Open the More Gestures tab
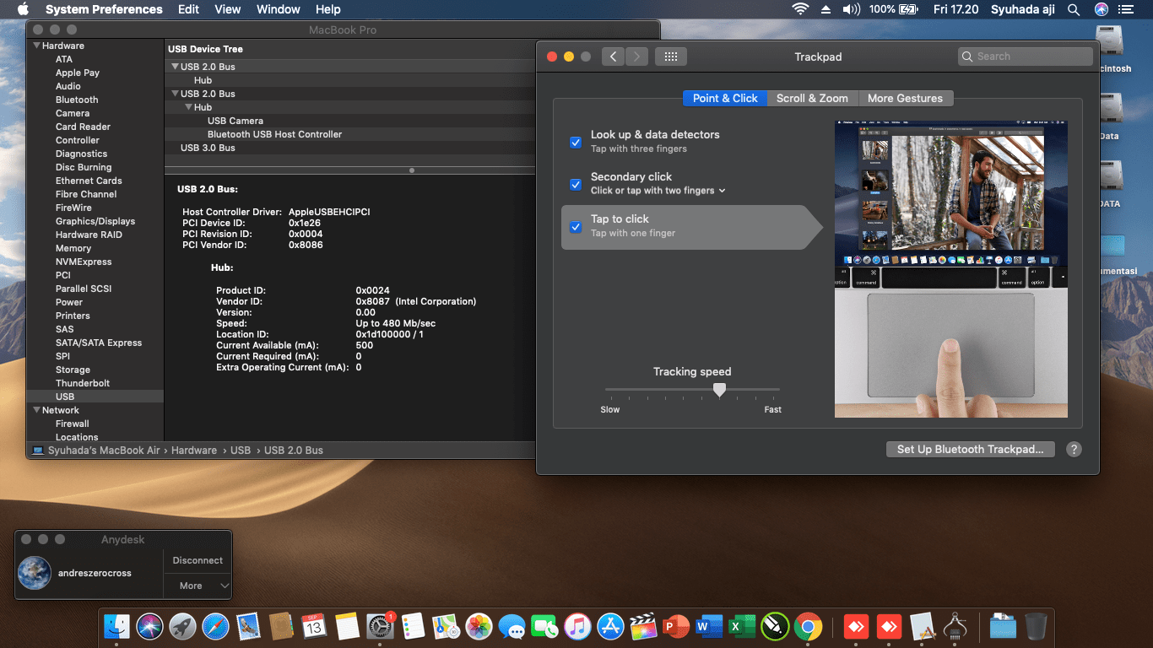Viewport: 1153px width, 648px height. coord(905,98)
